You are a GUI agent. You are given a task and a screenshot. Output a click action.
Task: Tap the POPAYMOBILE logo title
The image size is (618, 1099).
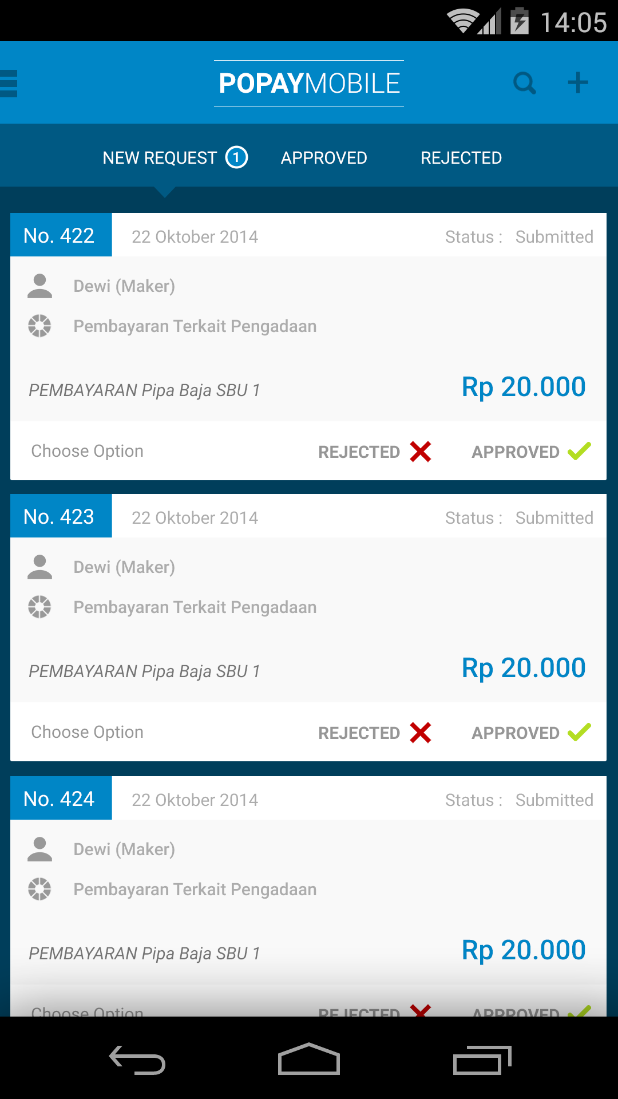coord(309,84)
